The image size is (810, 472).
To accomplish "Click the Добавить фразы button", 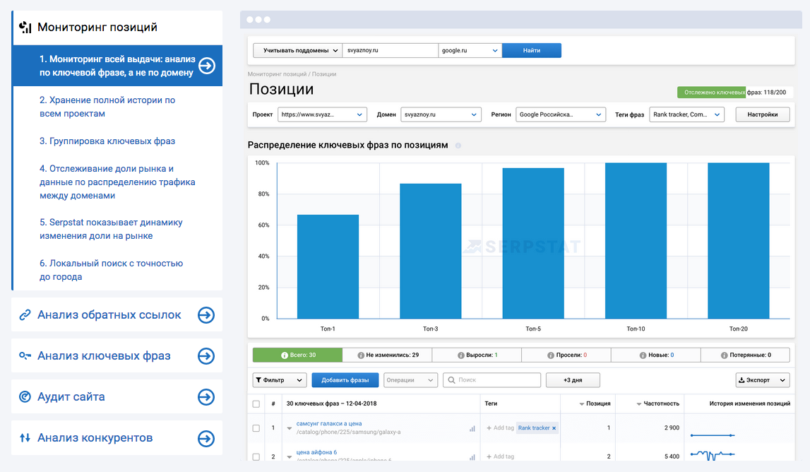I will 345,380.
